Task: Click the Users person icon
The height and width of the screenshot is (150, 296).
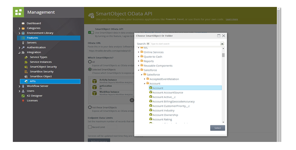Action: [23, 91]
